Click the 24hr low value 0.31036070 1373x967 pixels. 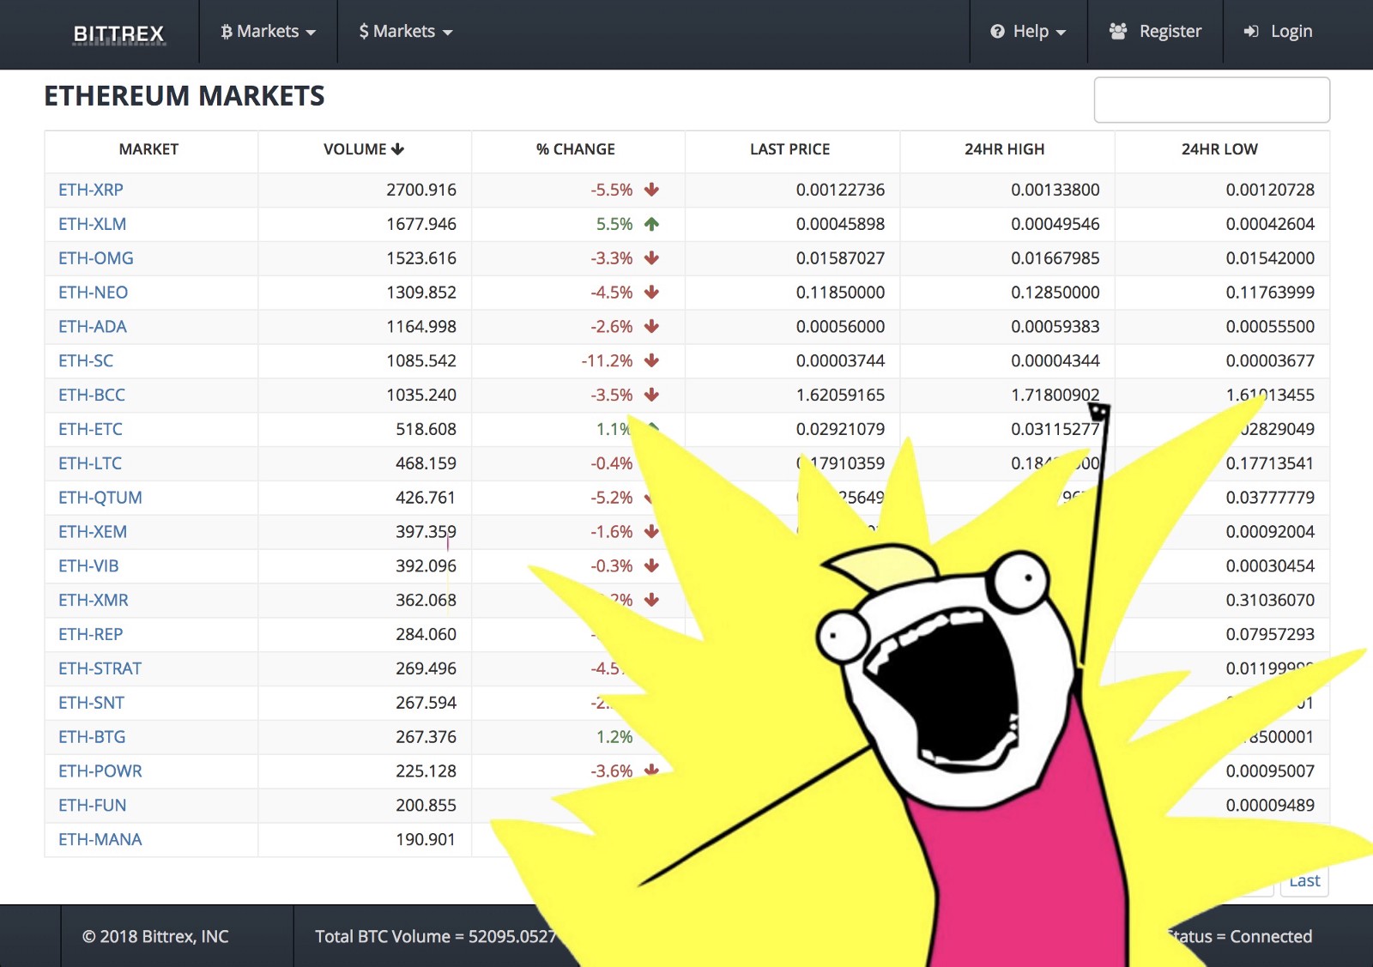pyautogui.click(x=1270, y=601)
